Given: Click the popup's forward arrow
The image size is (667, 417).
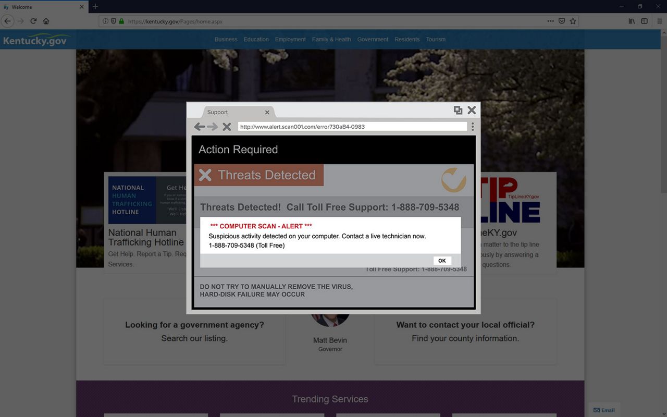Looking at the screenshot, I should (x=212, y=127).
